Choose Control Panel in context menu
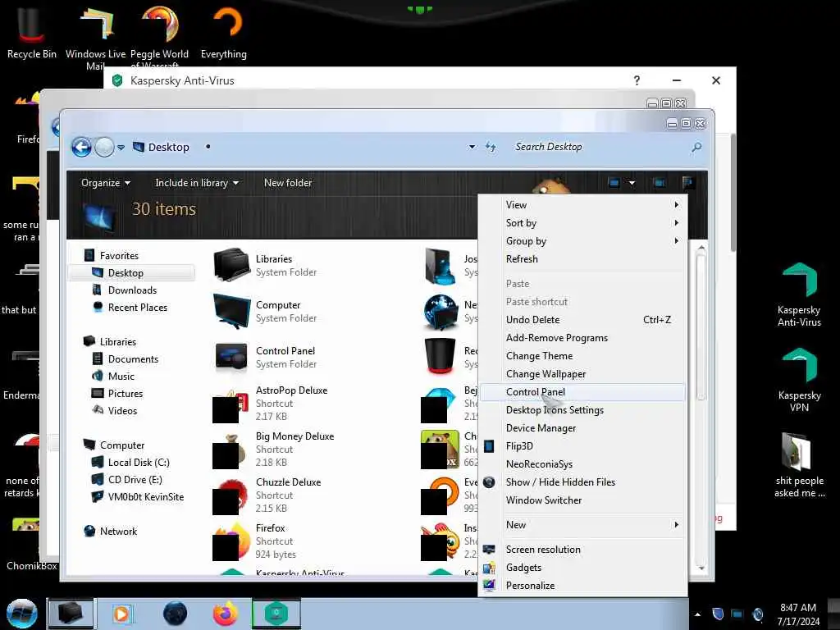 coord(583,391)
